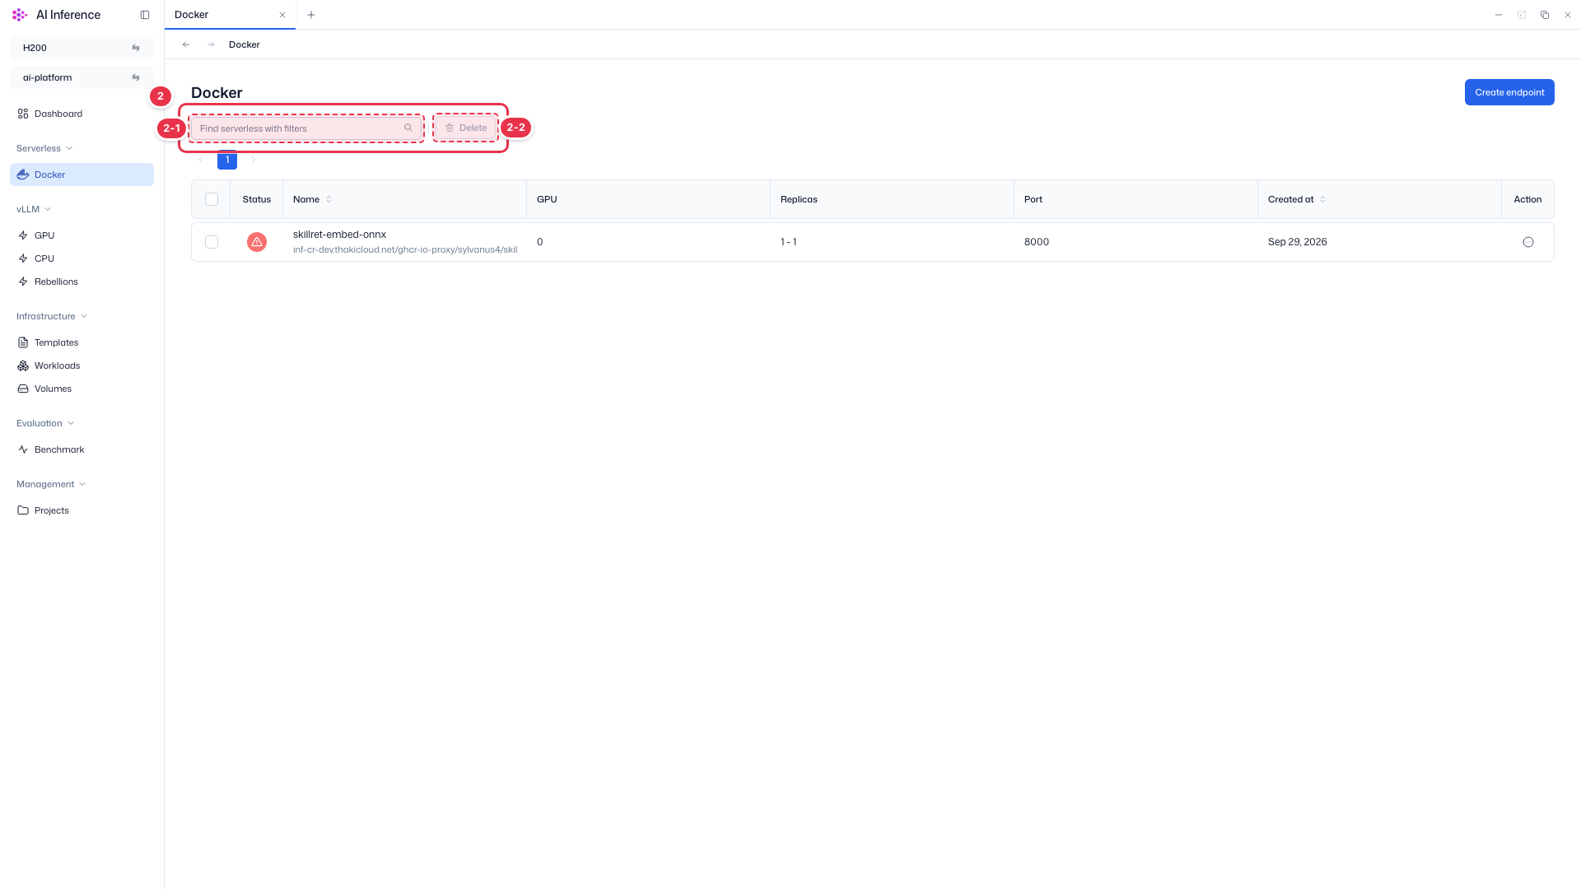Collapse the Infrastructure section
The image size is (1581, 889).
52,316
